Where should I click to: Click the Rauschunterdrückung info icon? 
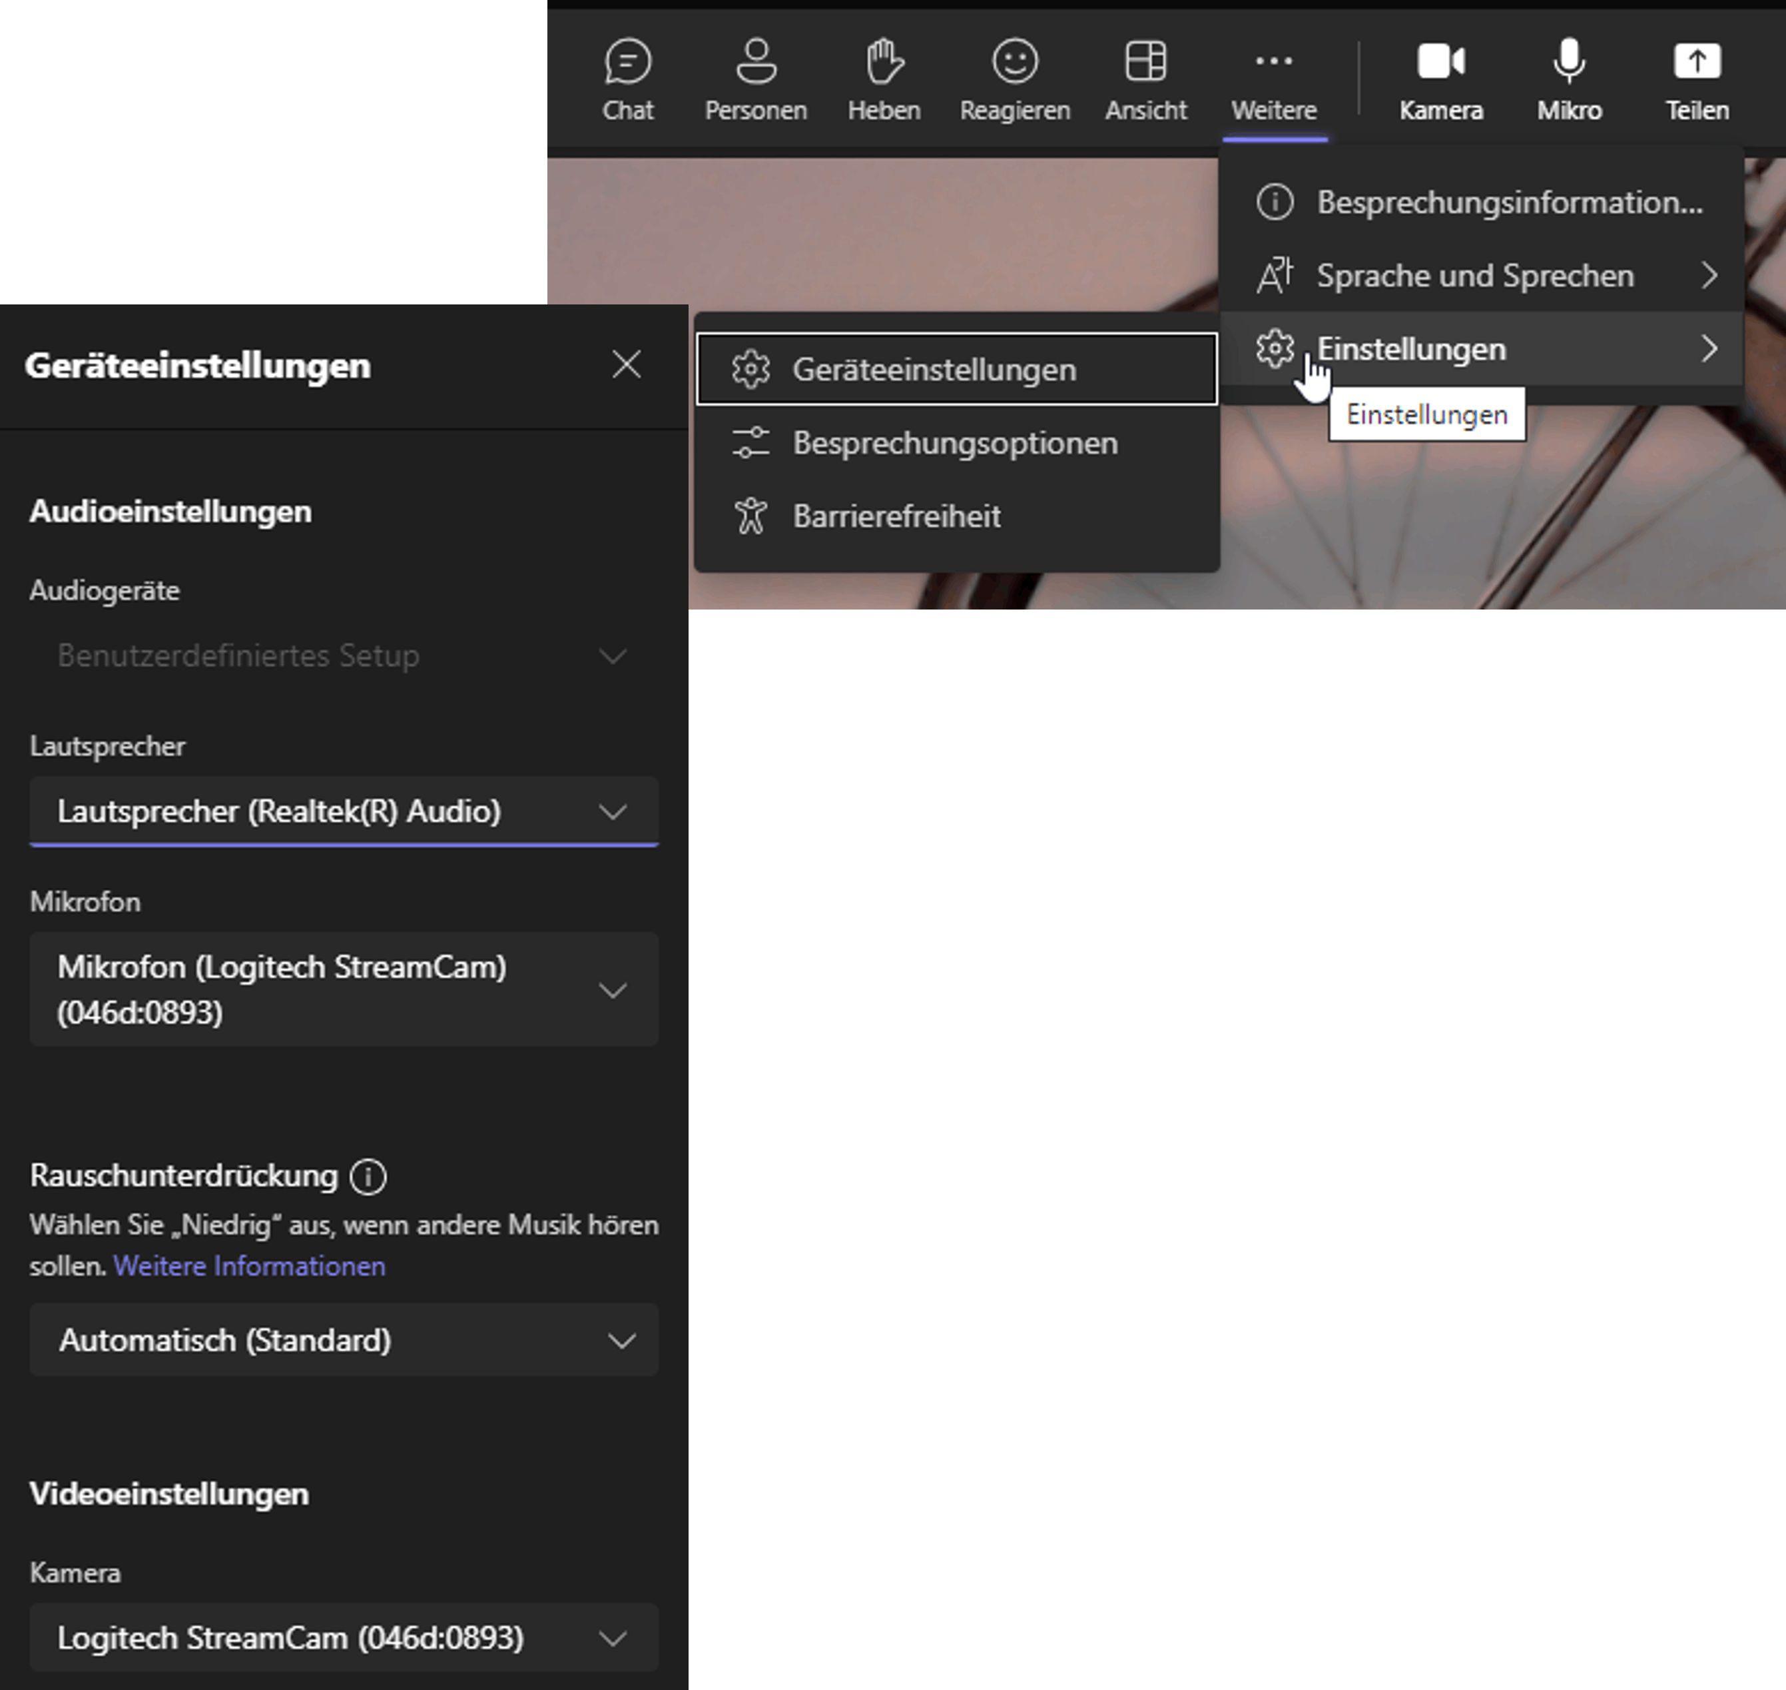(x=368, y=1176)
